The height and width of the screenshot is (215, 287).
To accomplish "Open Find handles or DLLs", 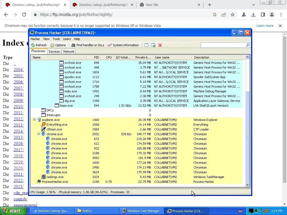I will (x=88, y=45).
